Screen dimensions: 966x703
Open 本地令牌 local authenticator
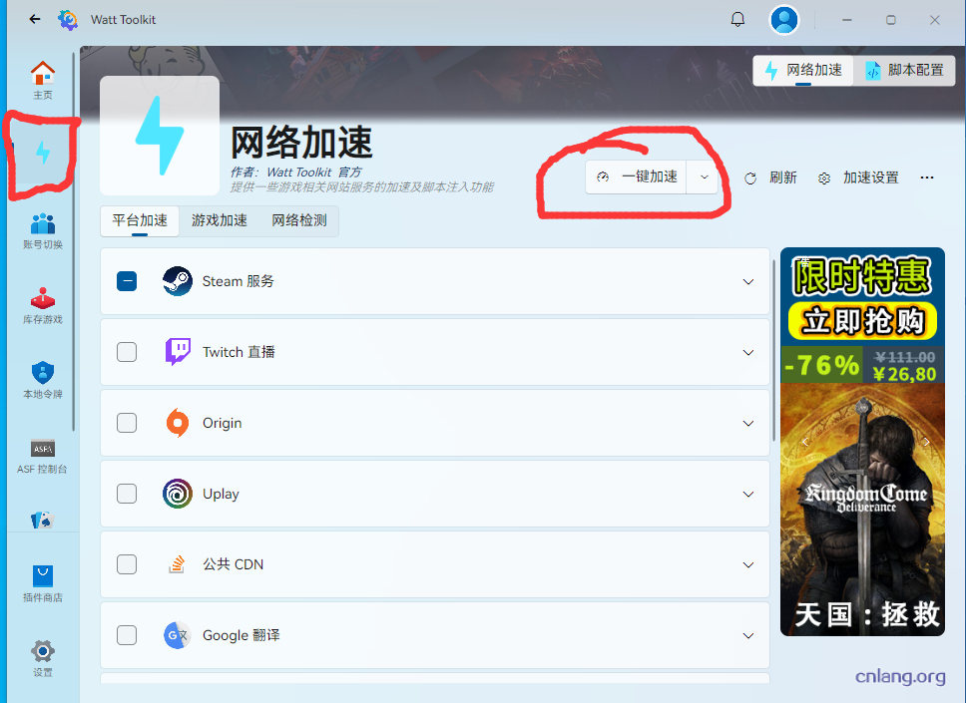click(43, 381)
